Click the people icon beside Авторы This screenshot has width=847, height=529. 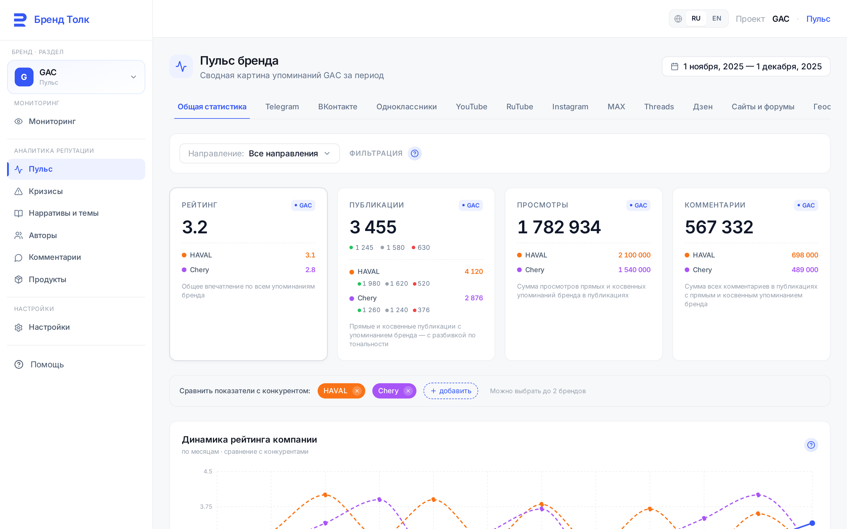19,235
